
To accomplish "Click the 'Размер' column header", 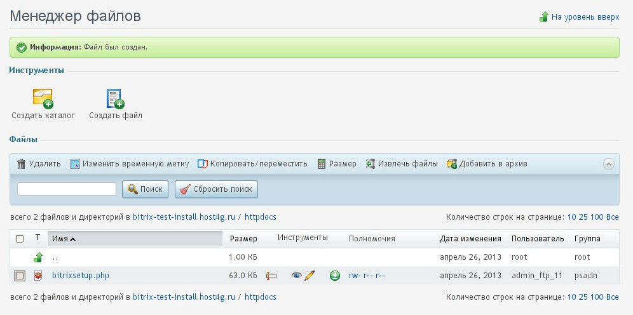I will [243, 239].
